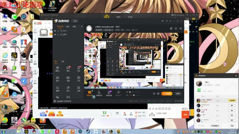Image resolution: width=239 pixels, height=134 pixels.
Task: Open the share icon in stream header
Action: coord(181,29)
